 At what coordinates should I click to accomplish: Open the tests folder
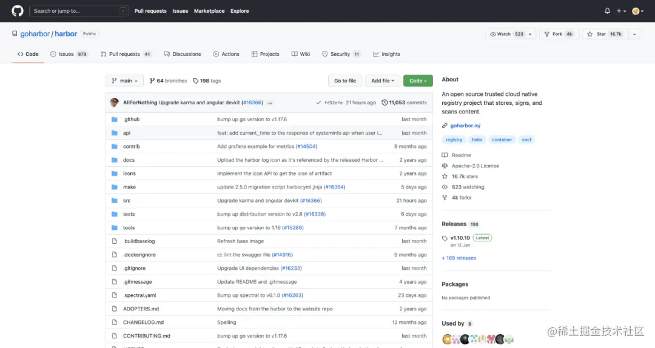[x=129, y=214]
